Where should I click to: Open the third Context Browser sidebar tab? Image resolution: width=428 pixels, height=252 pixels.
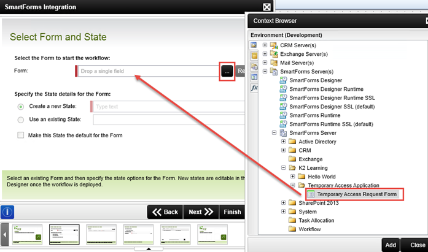254,67
